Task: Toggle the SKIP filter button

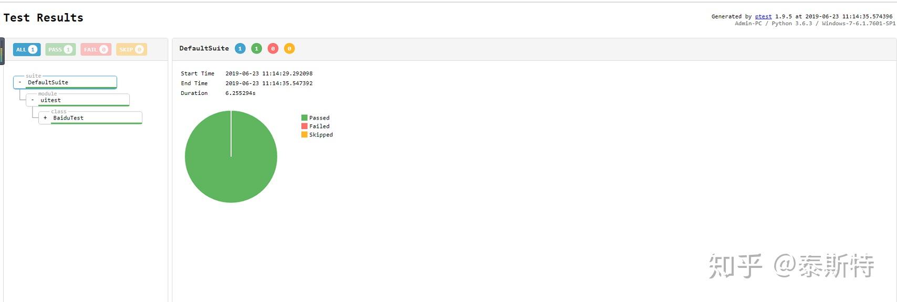Action: click(131, 49)
